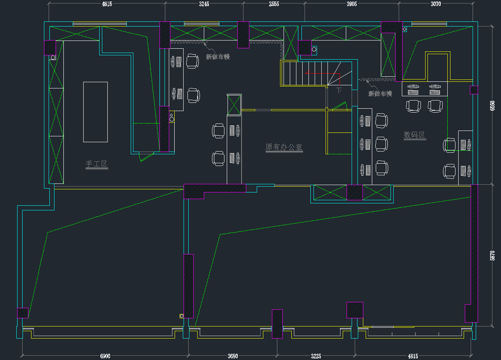Select the hatched column between dimensions 3680 and 3225
This screenshot has height=360, width=501.
pyautogui.click(x=277, y=323)
